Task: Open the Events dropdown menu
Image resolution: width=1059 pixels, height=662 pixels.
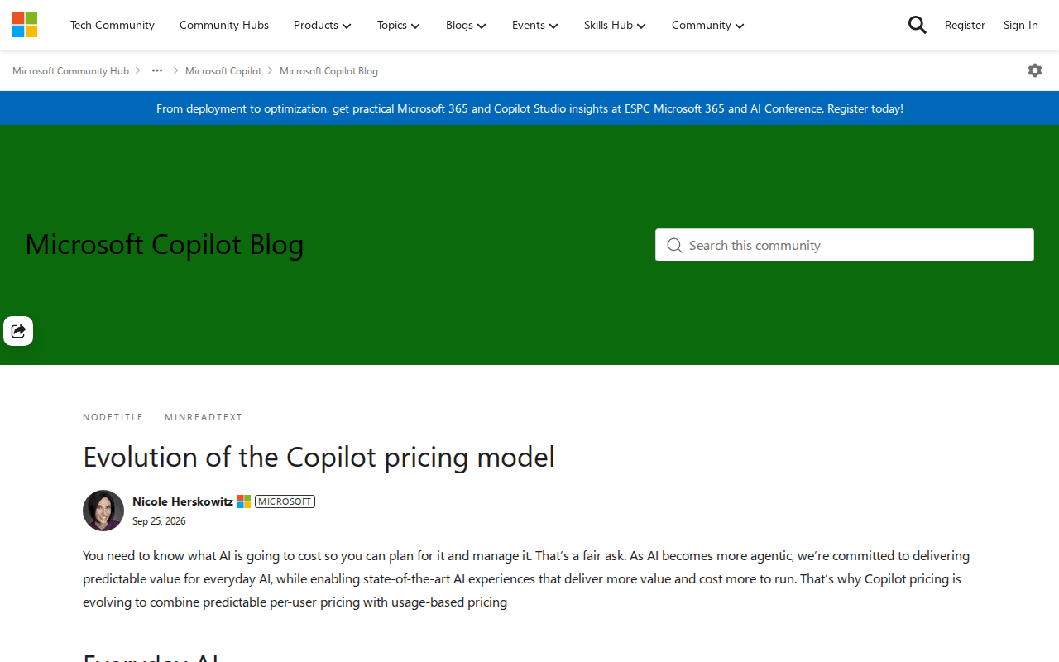Action: (x=535, y=25)
